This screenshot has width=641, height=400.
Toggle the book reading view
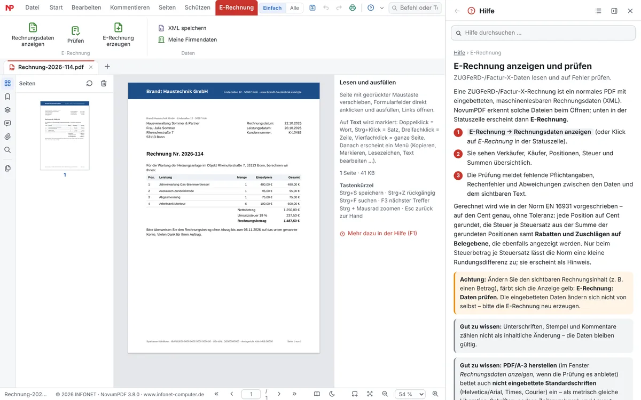[x=317, y=394]
